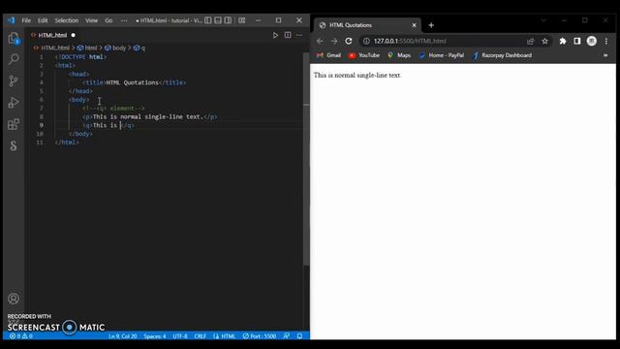Viewport: 620px width, 349px height.
Task: Open editor More Actions ellipsis
Action: tap(299, 35)
